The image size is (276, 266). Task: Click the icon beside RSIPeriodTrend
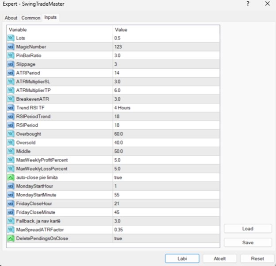coord(11,117)
